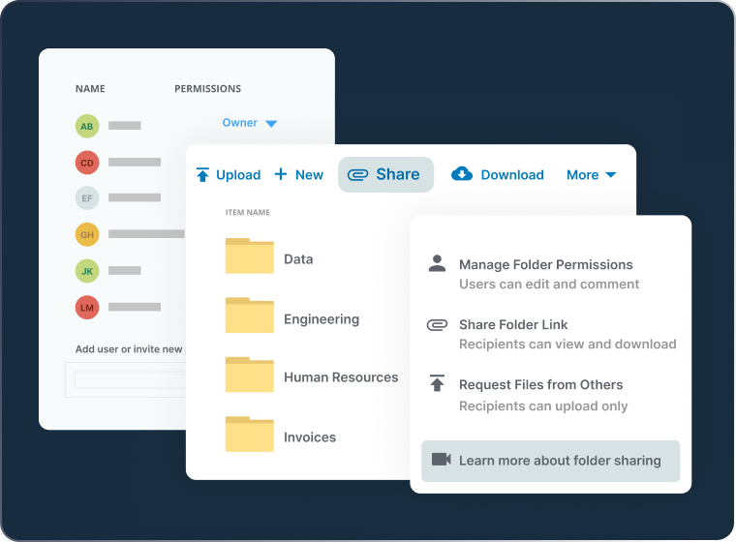Expand the More dropdown menu
The height and width of the screenshot is (542, 736).
pyautogui.click(x=591, y=175)
